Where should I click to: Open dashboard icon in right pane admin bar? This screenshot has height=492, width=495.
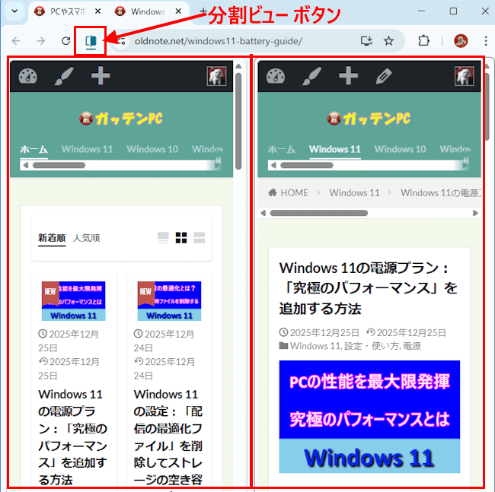pyautogui.click(x=276, y=76)
